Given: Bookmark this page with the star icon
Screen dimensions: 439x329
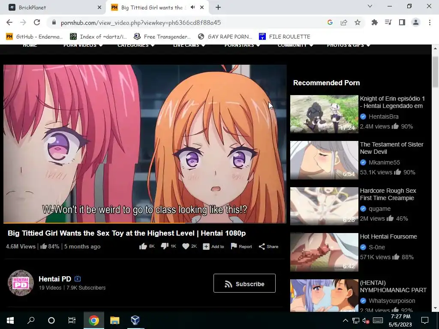Looking at the screenshot, I should tap(358, 22).
